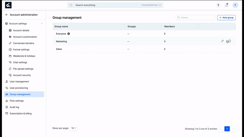Click the Audit log document icon

click(7, 107)
